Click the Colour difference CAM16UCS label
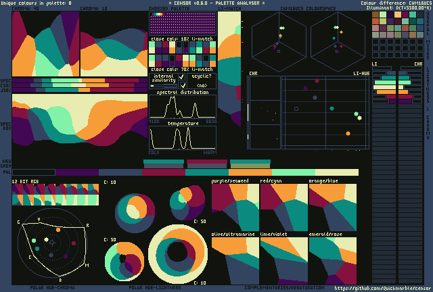Image resolution: width=433 pixels, height=292 pixels. coord(395,3)
